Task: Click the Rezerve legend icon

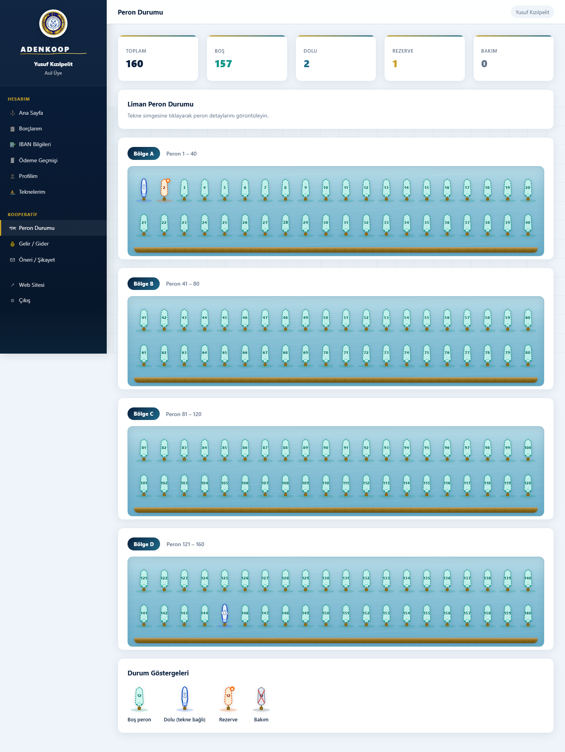Action: click(x=228, y=699)
